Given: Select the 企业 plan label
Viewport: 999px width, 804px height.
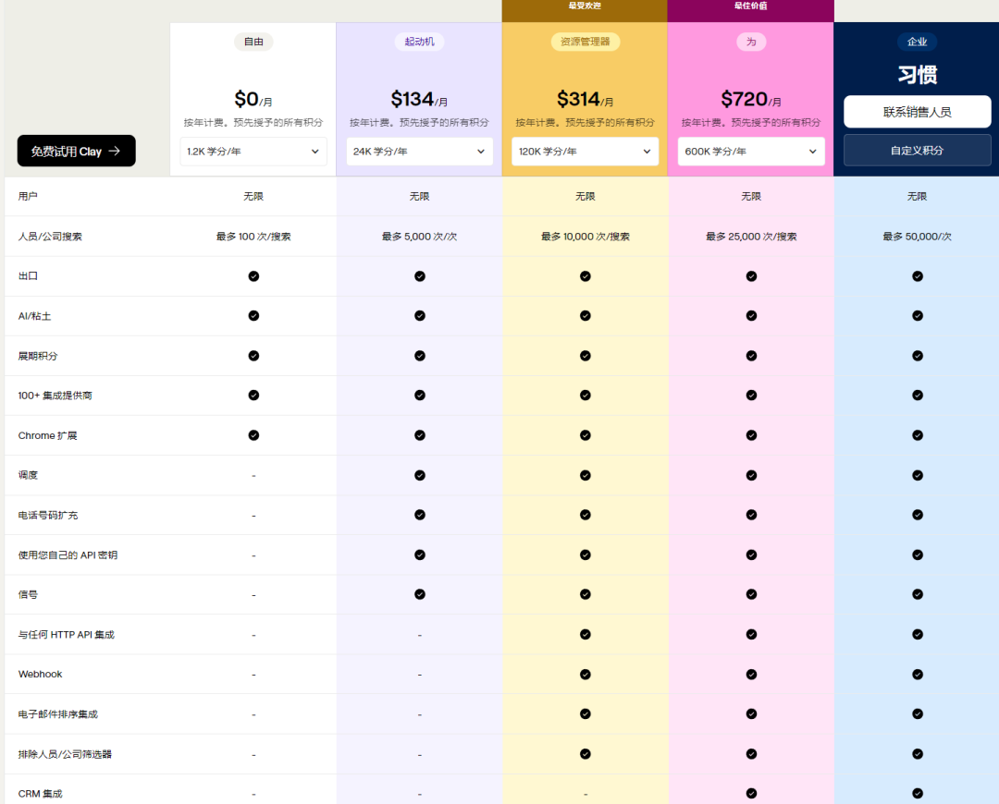Looking at the screenshot, I should [917, 42].
